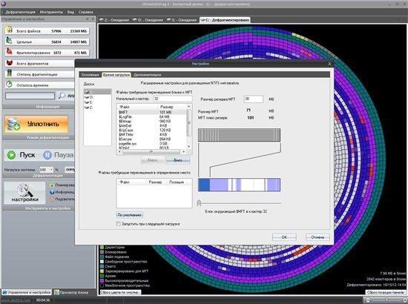Click the Вниз button
Image resolution: width=408 pixels, height=304 pixels.
pyautogui.click(x=178, y=160)
